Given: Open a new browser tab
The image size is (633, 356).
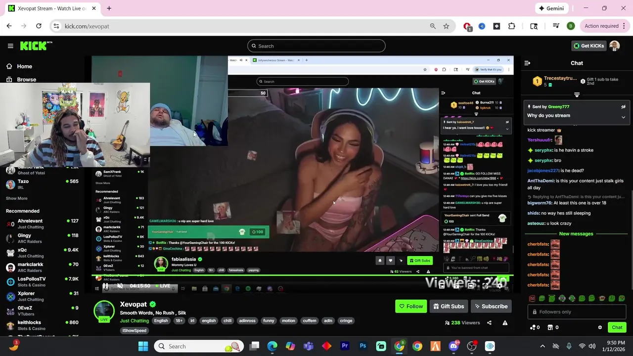Looking at the screenshot, I should (109, 8).
